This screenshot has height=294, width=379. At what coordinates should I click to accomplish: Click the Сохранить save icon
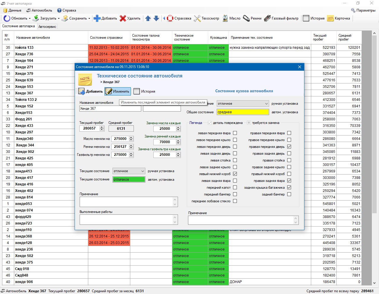pyautogui.click(x=65, y=18)
